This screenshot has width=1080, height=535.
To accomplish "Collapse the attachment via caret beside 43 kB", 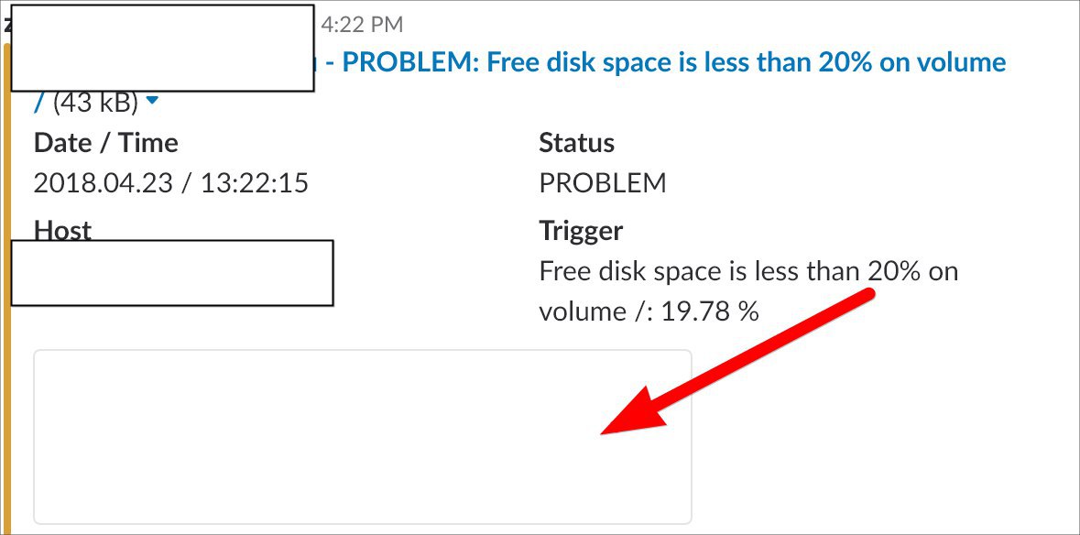I will click(x=152, y=102).
